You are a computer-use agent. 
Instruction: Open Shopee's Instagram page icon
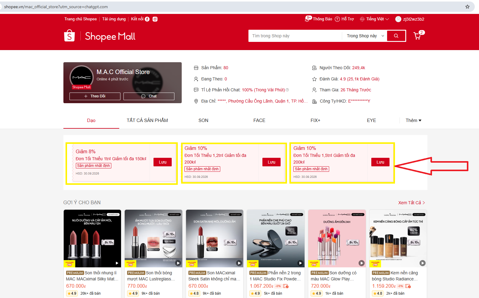[155, 19]
